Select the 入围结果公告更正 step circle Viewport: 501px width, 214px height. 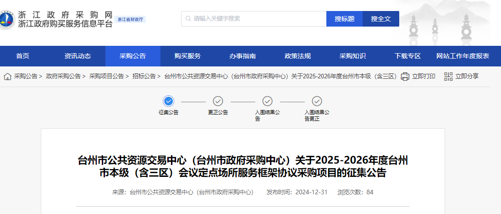(317, 101)
